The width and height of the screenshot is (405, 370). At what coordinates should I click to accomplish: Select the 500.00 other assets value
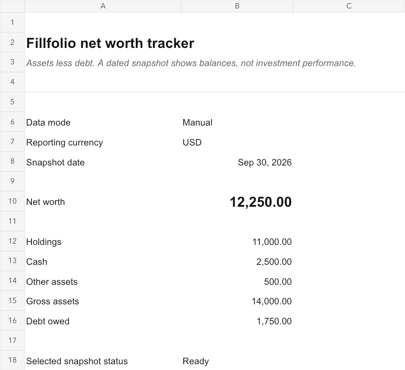click(237, 281)
